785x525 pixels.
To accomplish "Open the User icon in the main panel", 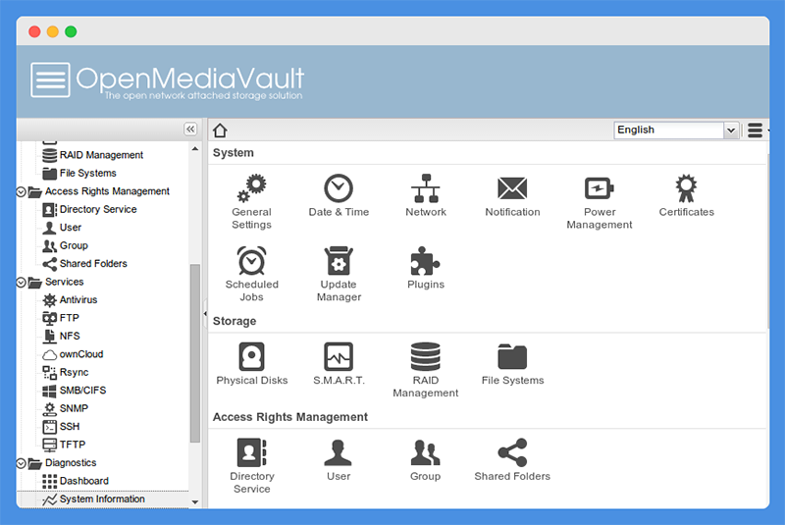I will pos(339,460).
